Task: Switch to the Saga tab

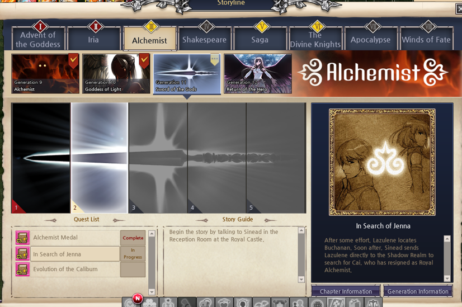Action: pos(260,39)
